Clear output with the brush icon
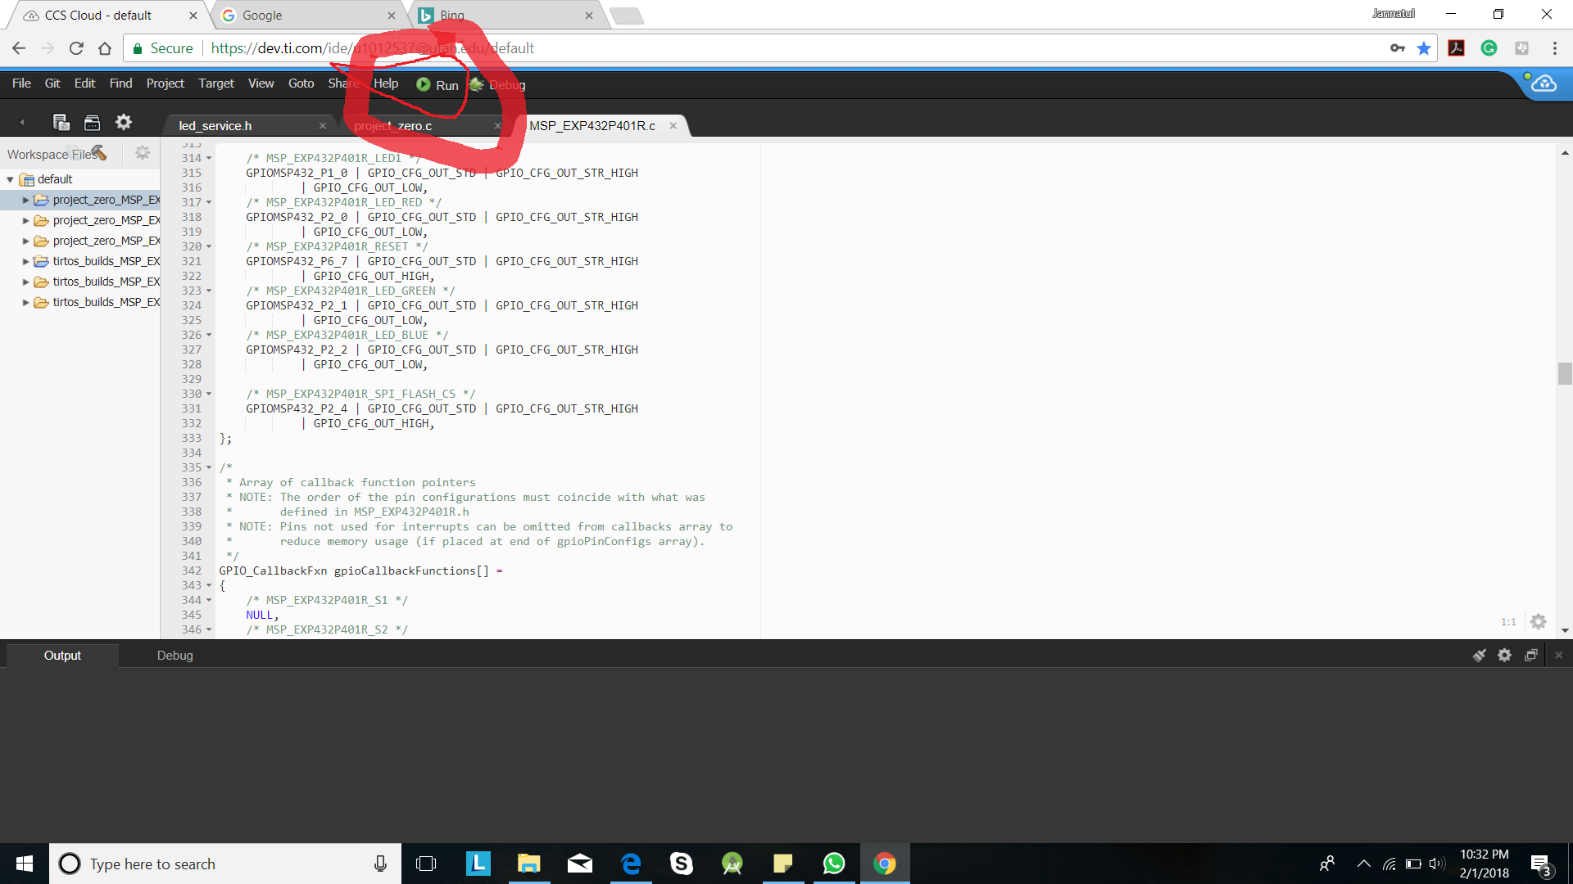This screenshot has height=884, width=1573. (x=1479, y=656)
